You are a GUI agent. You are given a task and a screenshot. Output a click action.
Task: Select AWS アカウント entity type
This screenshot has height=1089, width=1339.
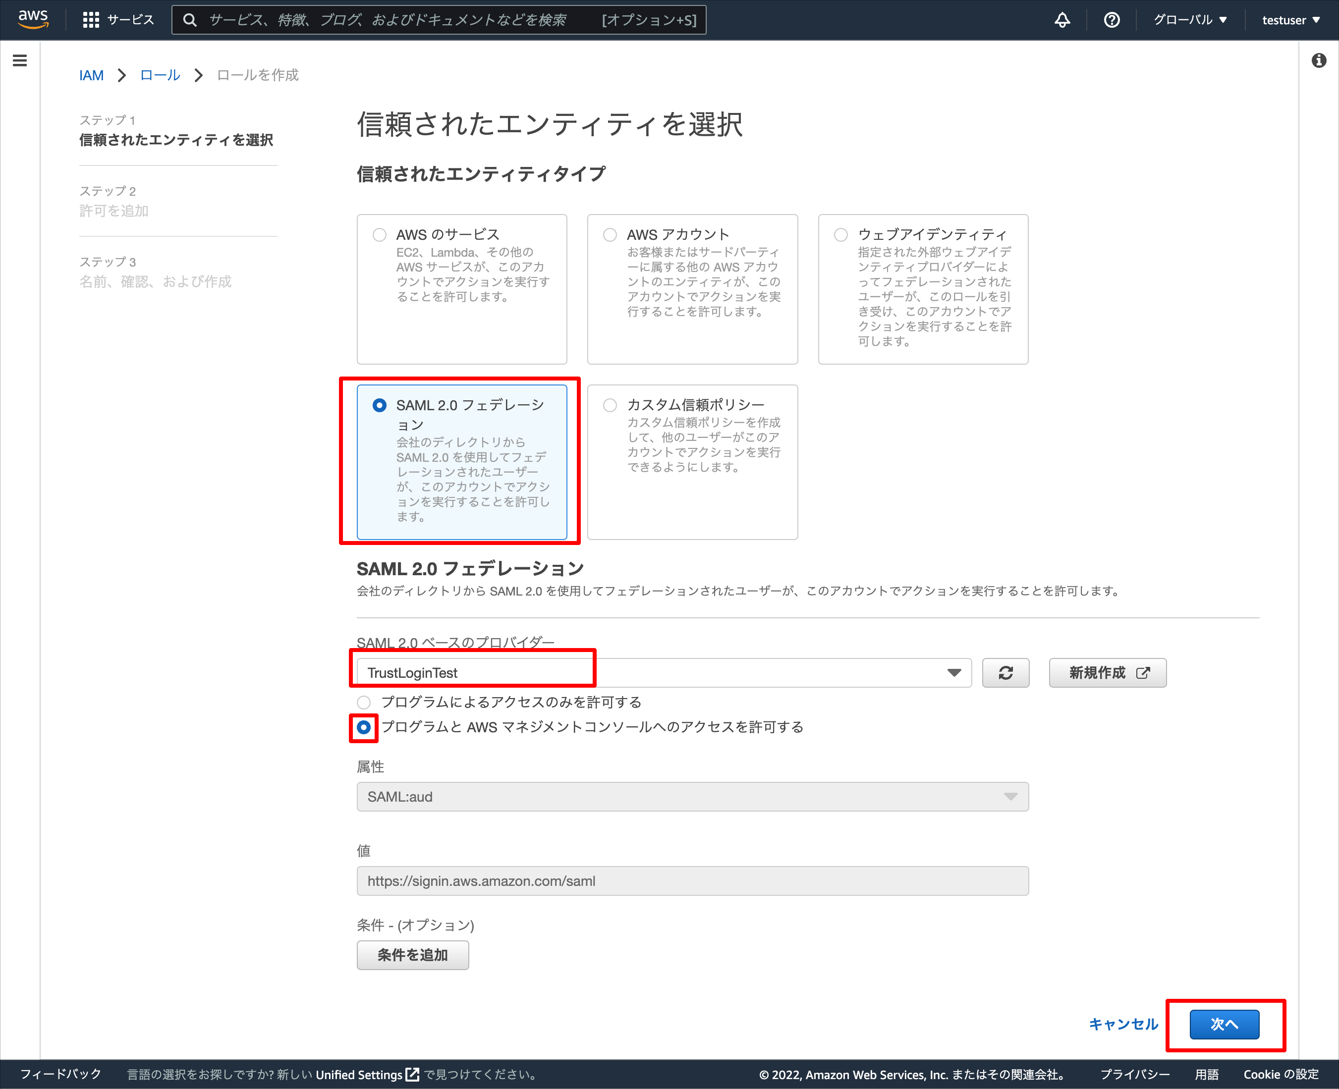click(692, 289)
